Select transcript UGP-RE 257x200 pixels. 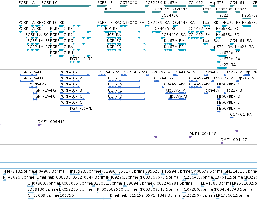122,32
